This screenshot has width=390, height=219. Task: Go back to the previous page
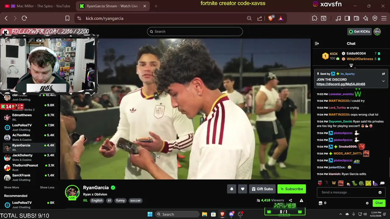[x=6, y=18]
